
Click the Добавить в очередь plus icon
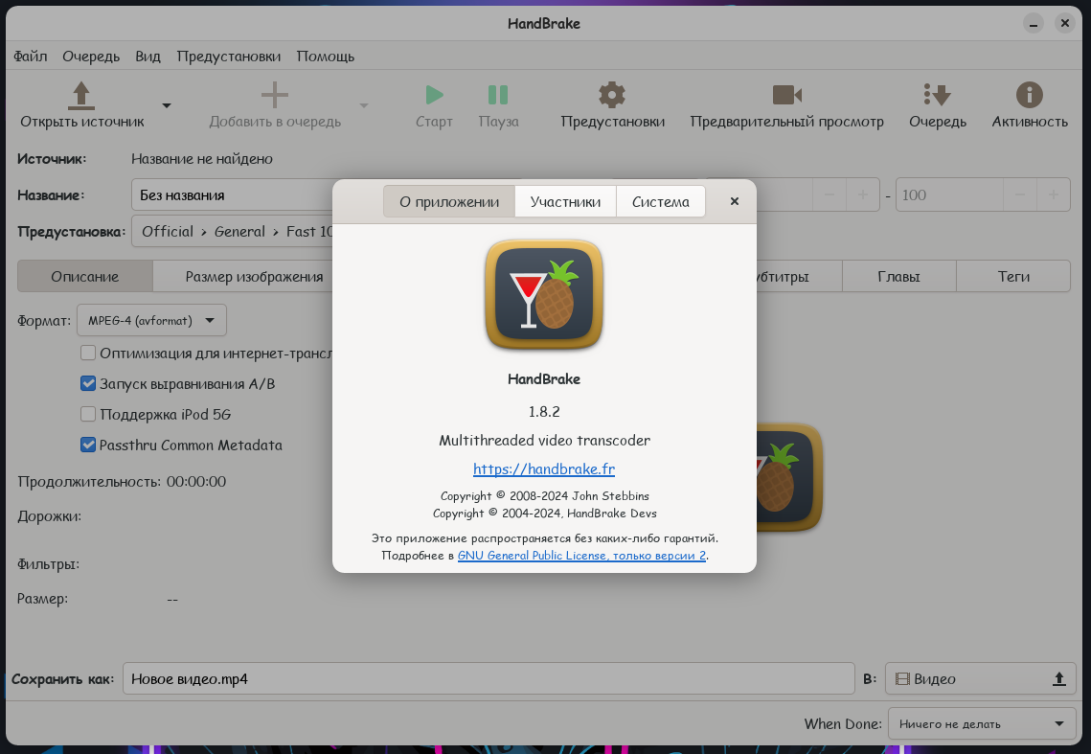[x=274, y=96]
